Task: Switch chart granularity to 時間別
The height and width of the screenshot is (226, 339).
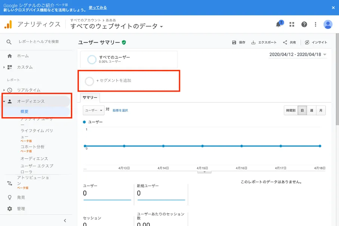Action: click(x=291, y=110)
